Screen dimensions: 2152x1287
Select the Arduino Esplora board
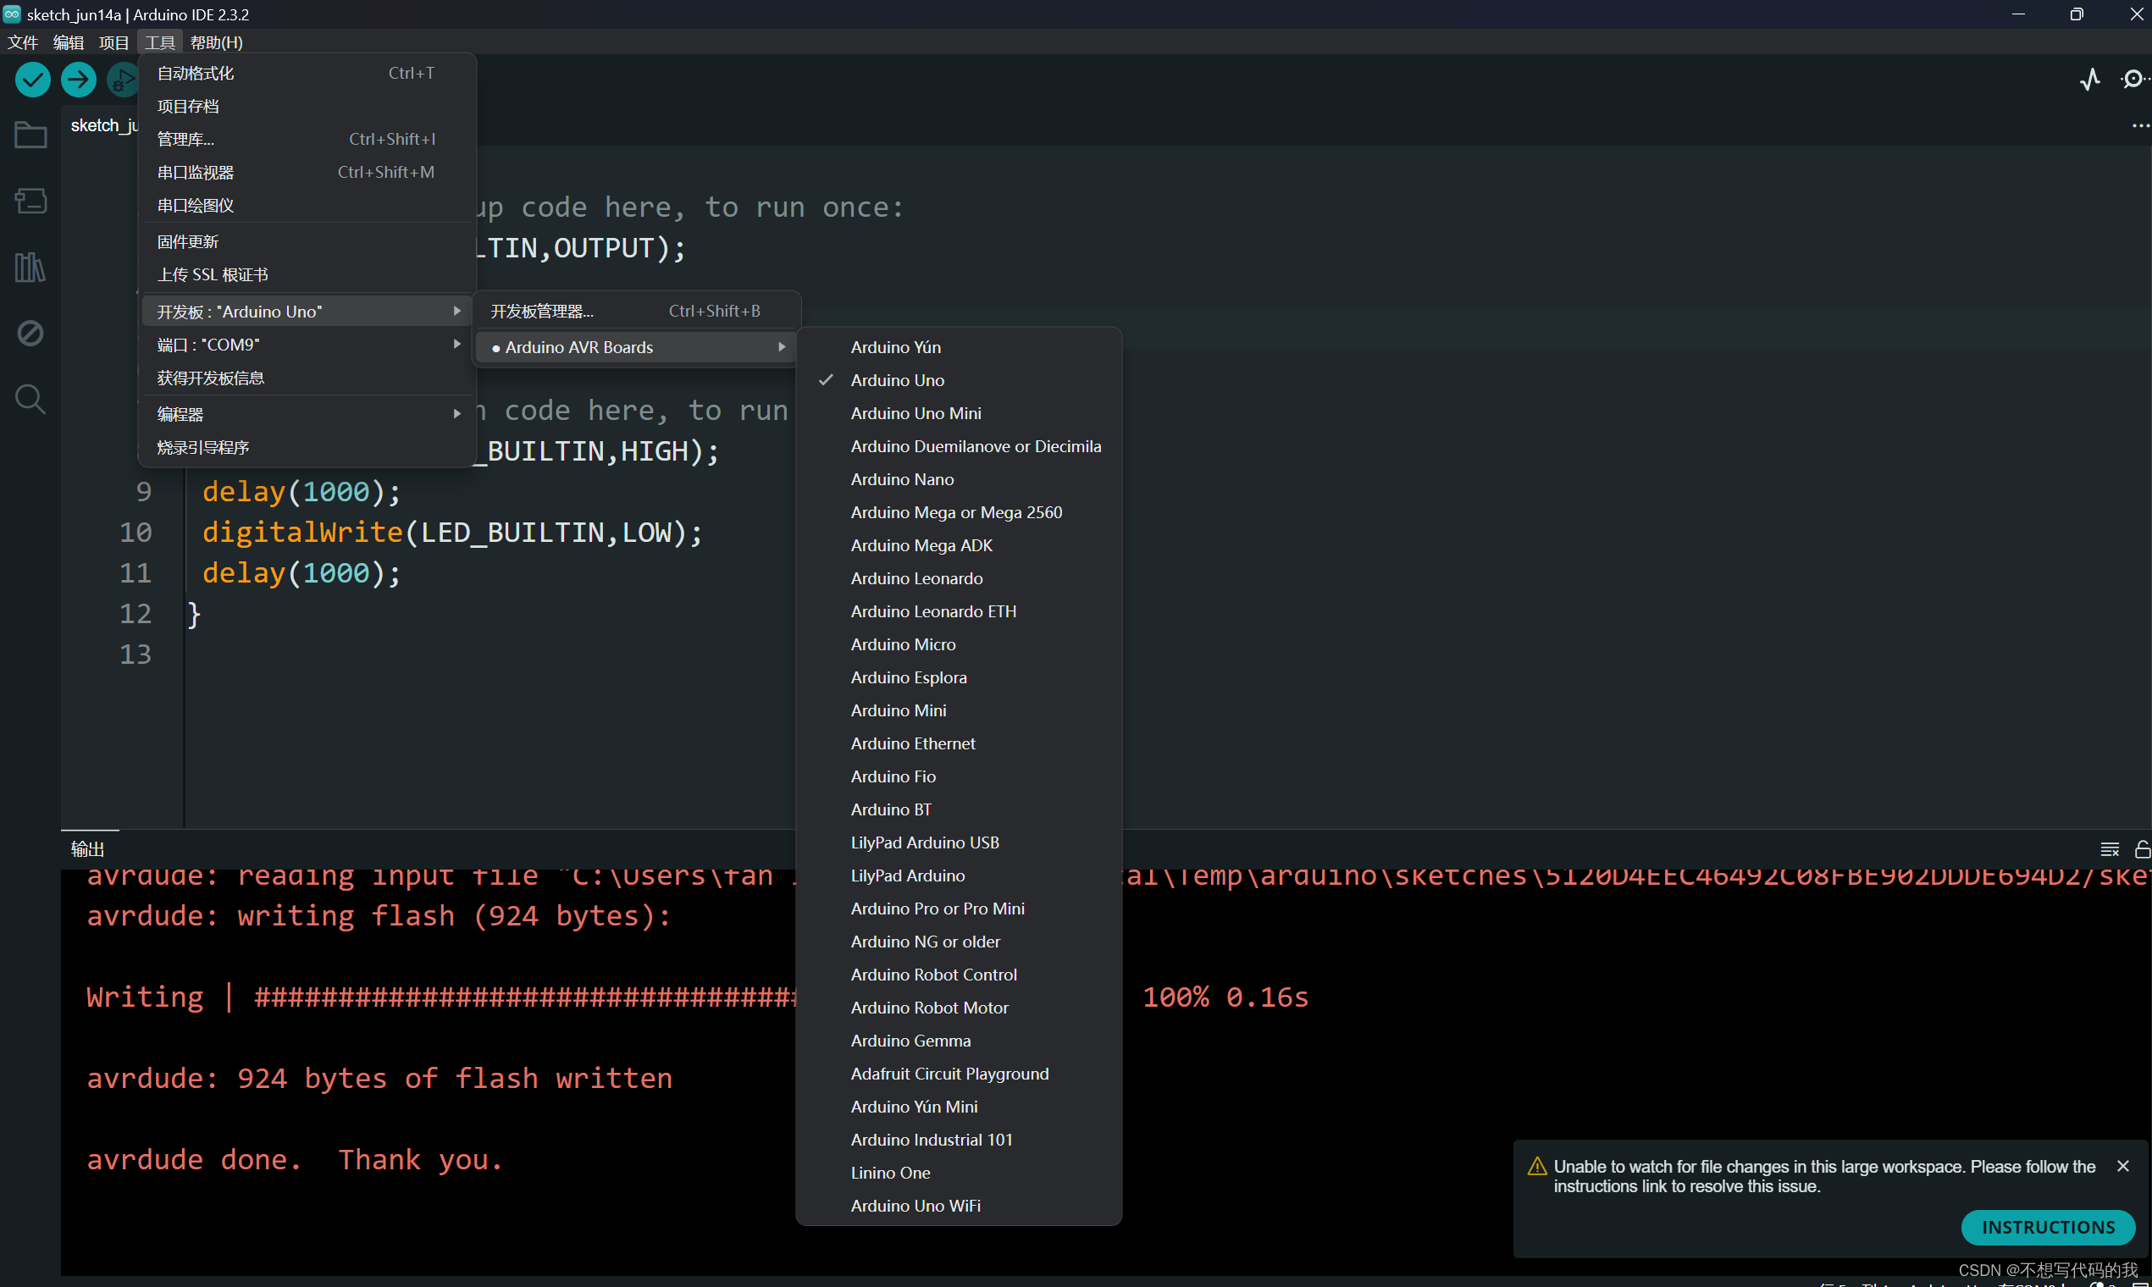[959, 677]
